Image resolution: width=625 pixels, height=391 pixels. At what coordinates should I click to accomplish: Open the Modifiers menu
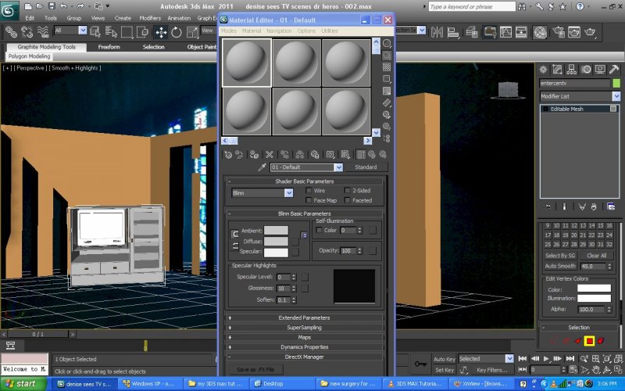tap(150, 18)
